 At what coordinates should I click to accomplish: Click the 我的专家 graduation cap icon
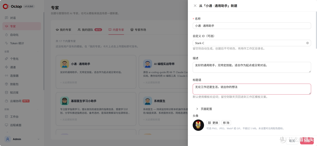58,30
